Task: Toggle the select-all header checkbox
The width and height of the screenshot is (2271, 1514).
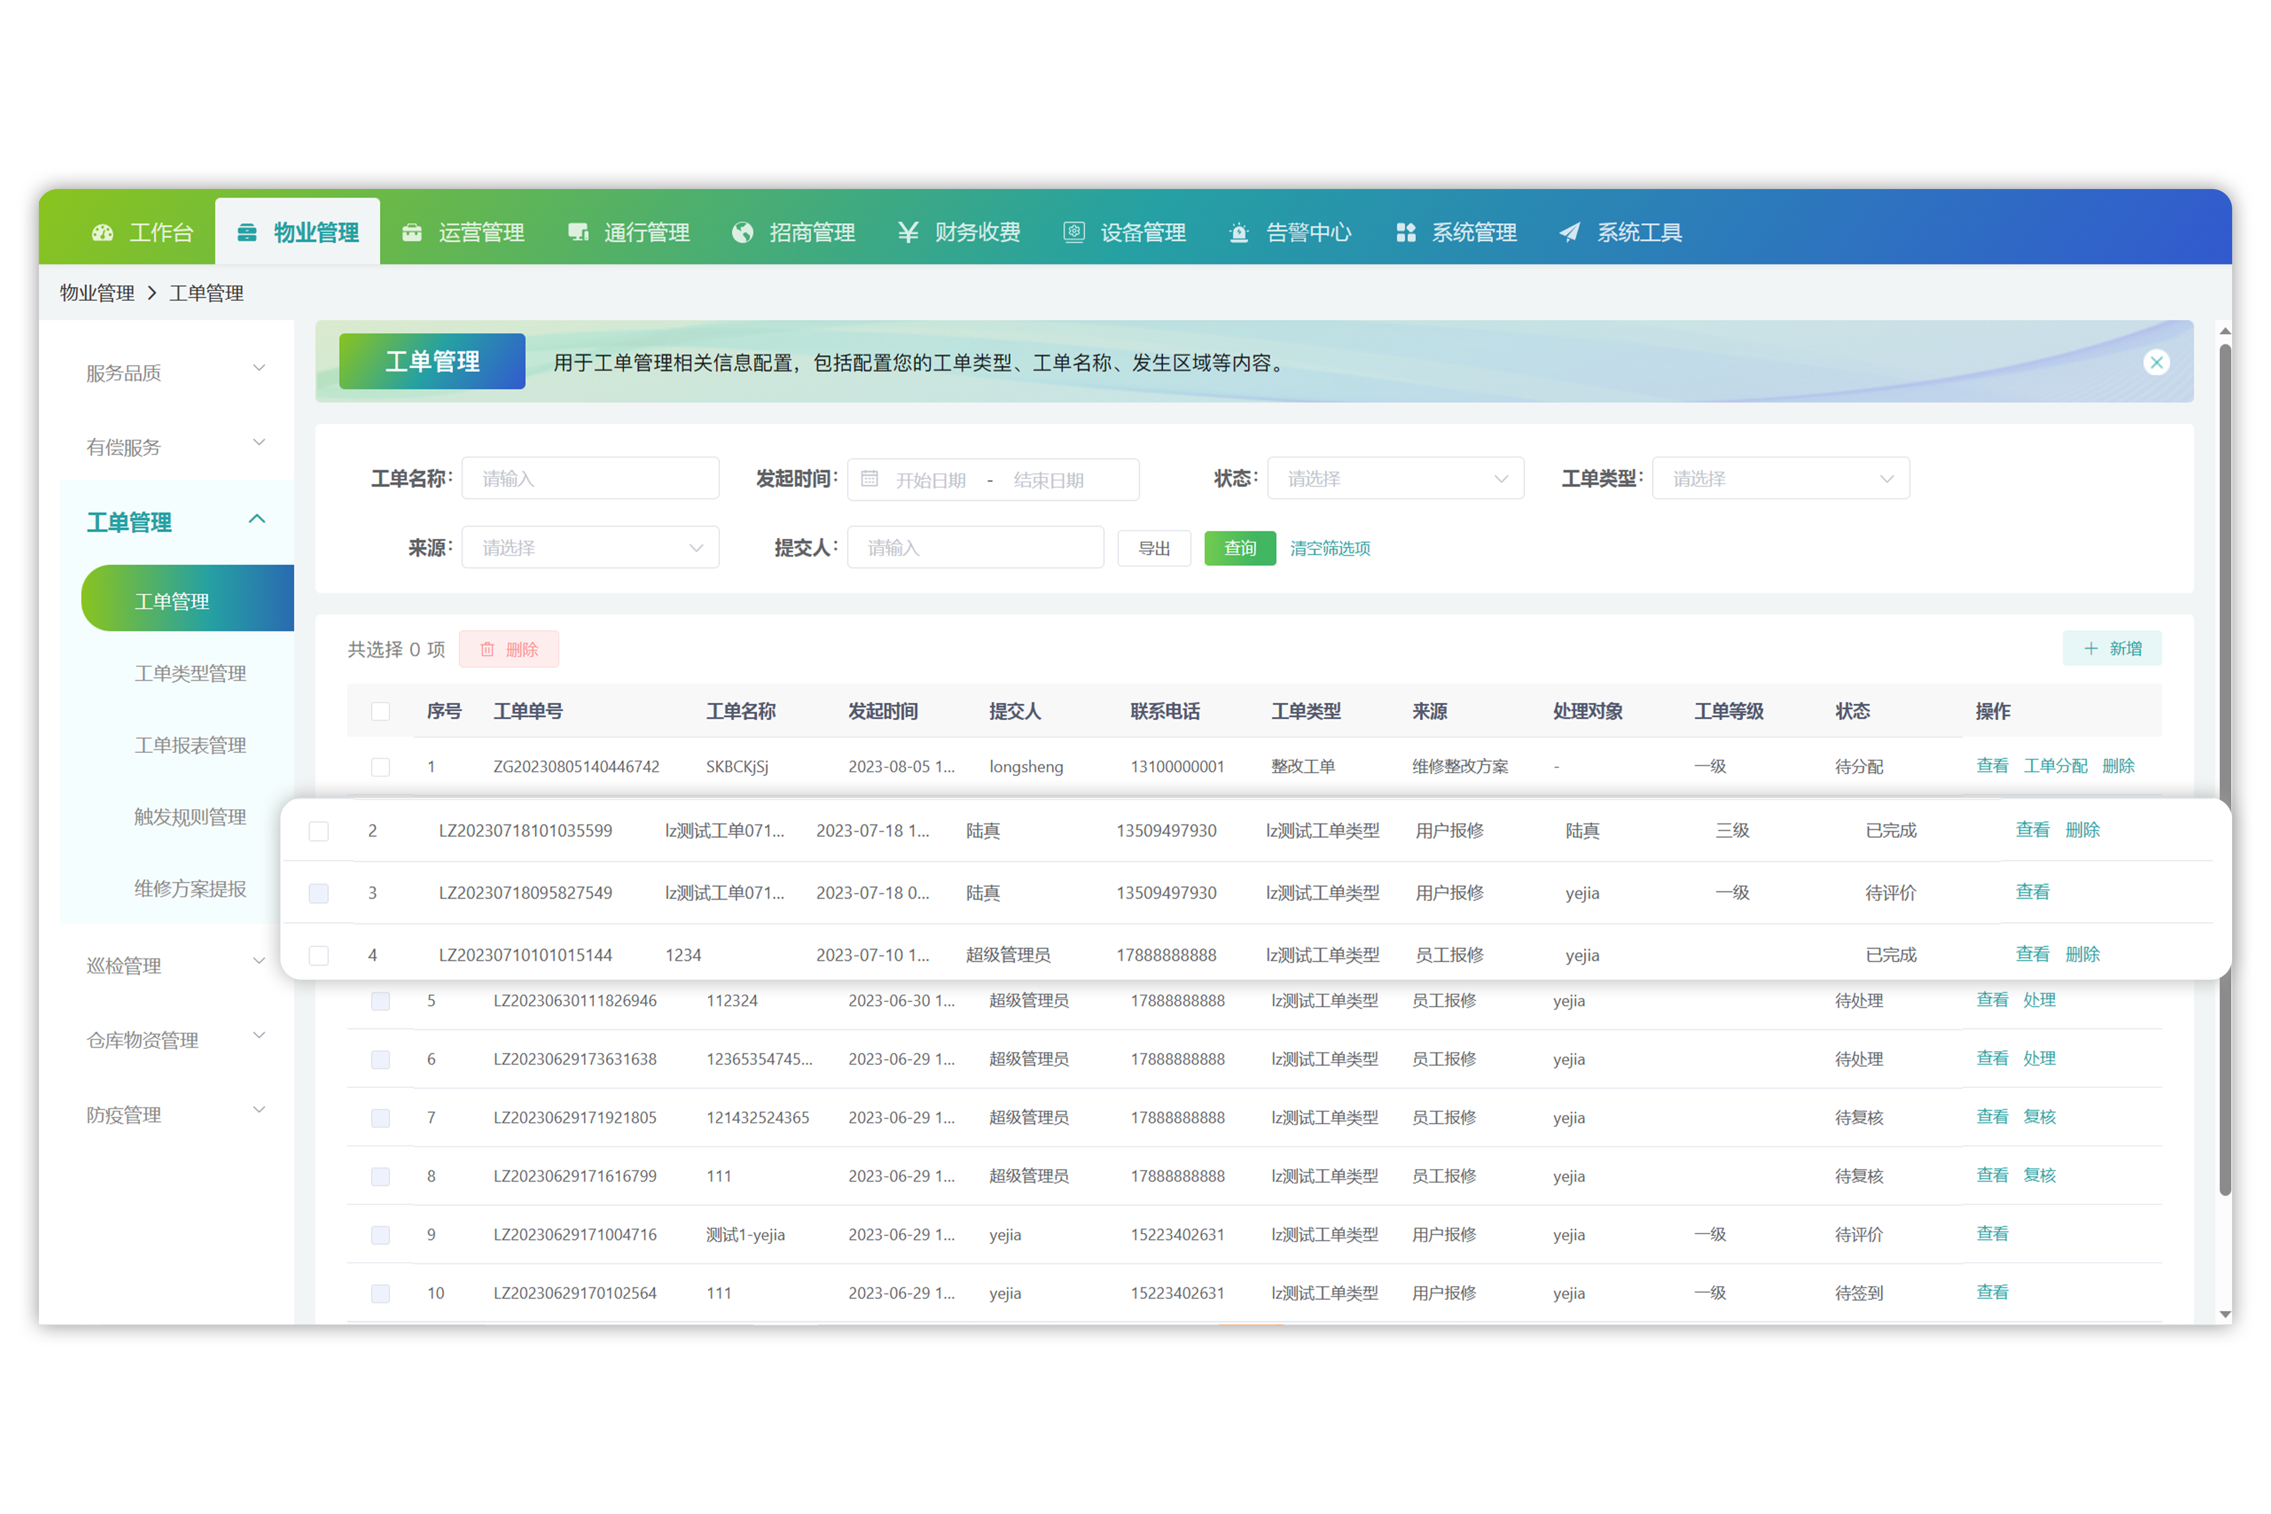Action: pyautogui.click(x=381, y=712)
